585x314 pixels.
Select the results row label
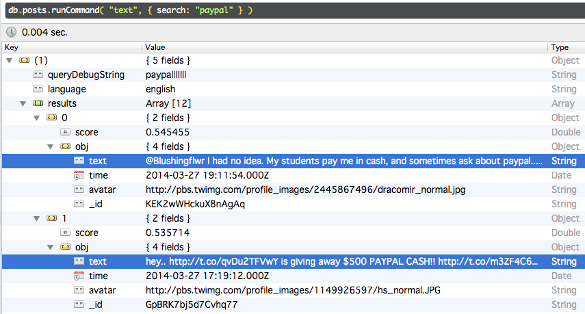(62, 103)
